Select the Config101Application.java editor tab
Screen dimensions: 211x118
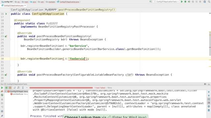click(14, 6)
